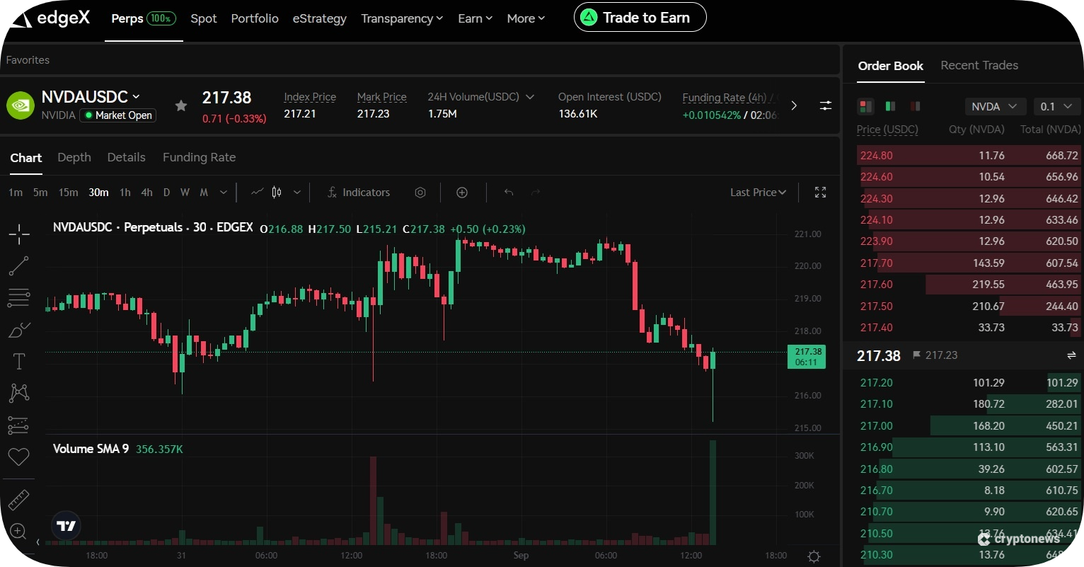Show asks-only order book view
Viewport: 1084px width, 567px height.
coord(915,106)
